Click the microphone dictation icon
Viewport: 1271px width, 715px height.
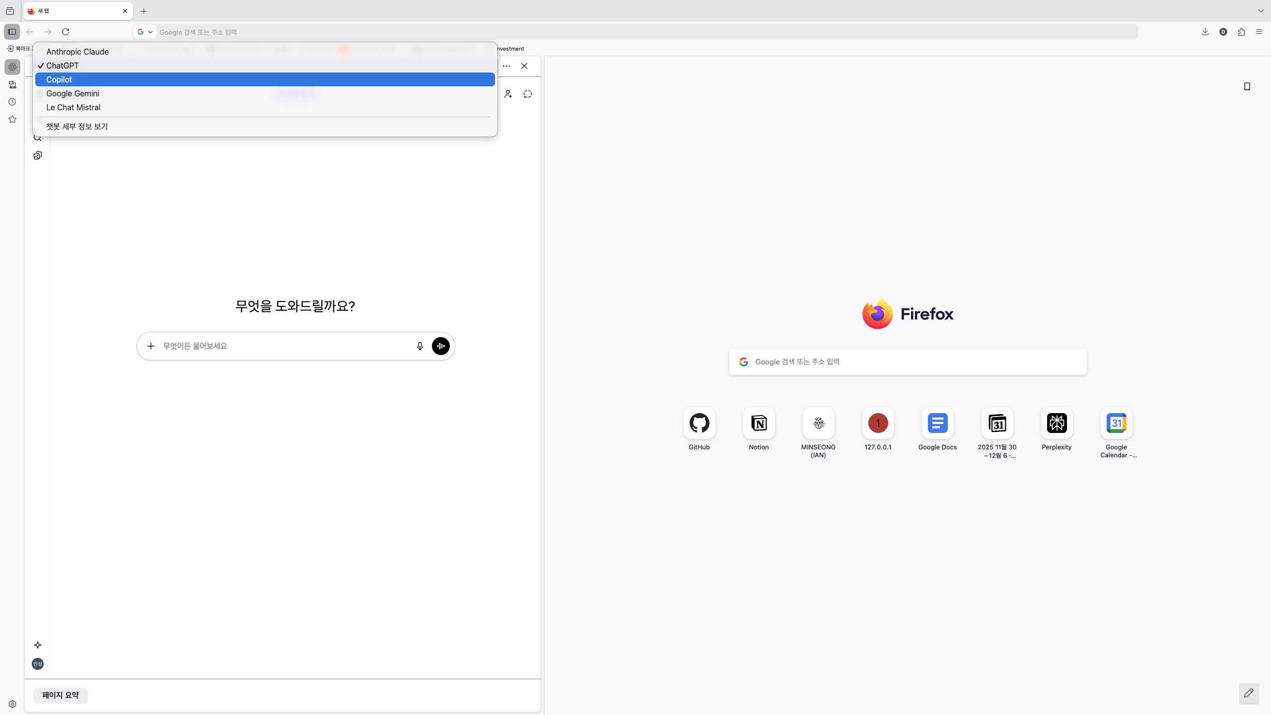[420, 346]
